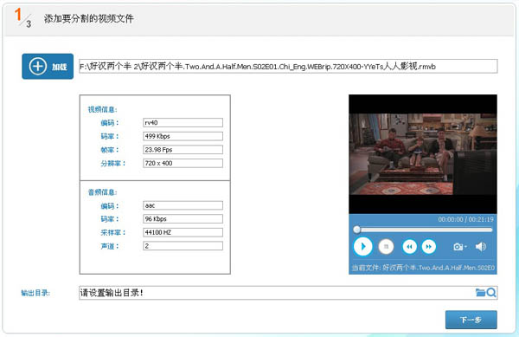519x337 pixels.
Task: Stop video playback with the stop button
Action: 386,247
